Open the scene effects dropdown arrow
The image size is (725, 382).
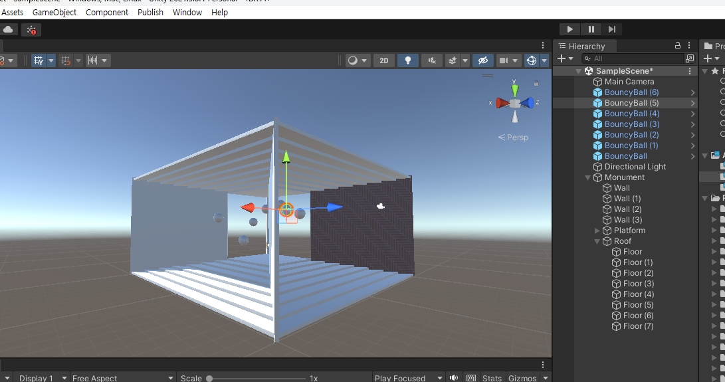point(465,60)
